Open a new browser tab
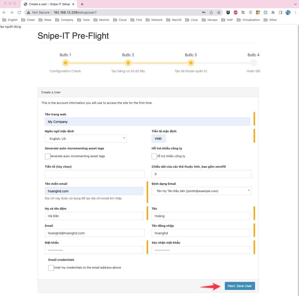 [82, 4]
